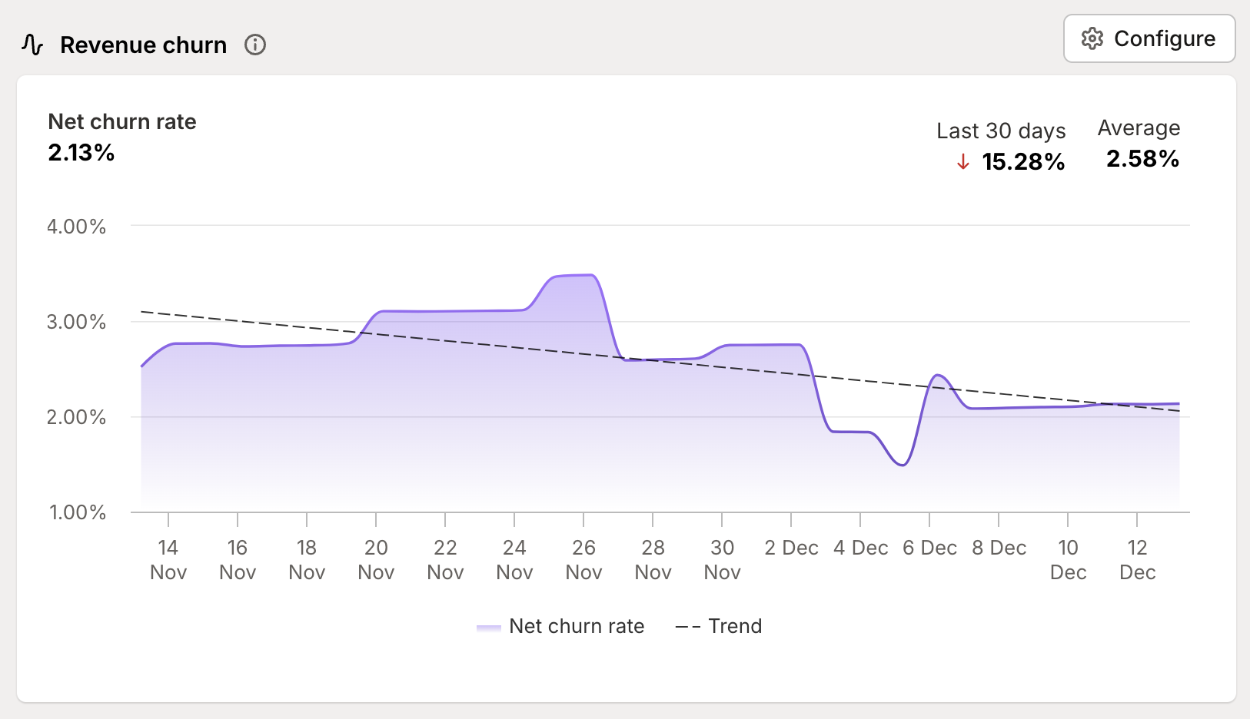Click the waveform icon beside Revenue churn
The height and width of the screenshot is (719, 1250).
click(x=32, y=45)
